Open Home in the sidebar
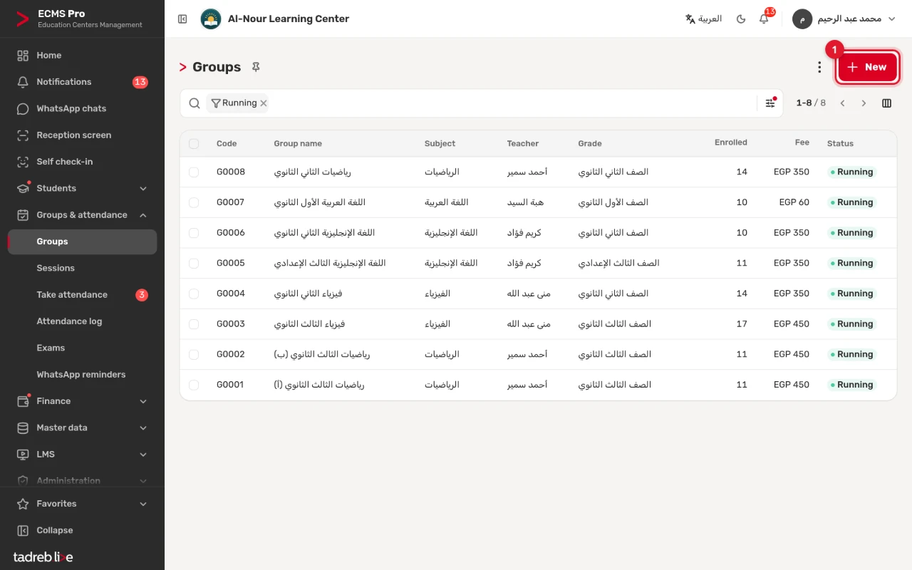Viewport: 912px width, 570px height. coord(82,56)
